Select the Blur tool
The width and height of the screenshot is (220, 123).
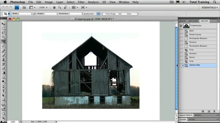pos(3,77)
